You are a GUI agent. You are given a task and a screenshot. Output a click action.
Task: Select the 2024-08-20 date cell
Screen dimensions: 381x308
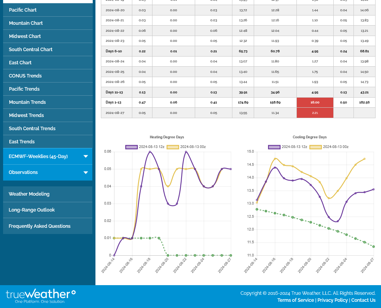[116, 10]
